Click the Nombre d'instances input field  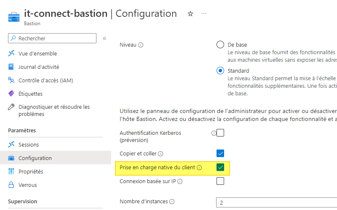(x=276, y=202)
